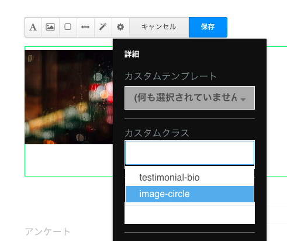The height and width of the screenshot is (241, 287).
Task: Select the text formatting 'A' tool
Action: (33, 27)
